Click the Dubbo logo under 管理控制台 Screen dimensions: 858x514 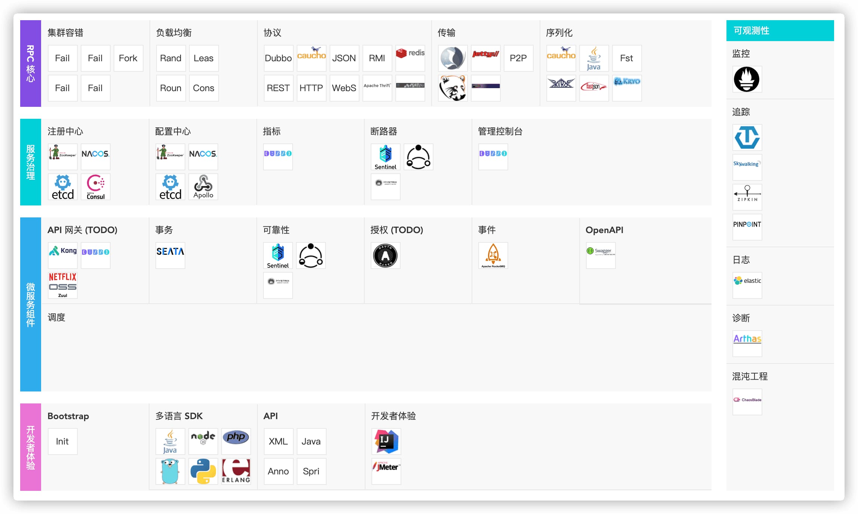(x=493, y=157)
